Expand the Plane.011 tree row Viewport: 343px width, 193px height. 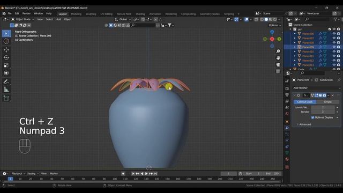(295, 56)
